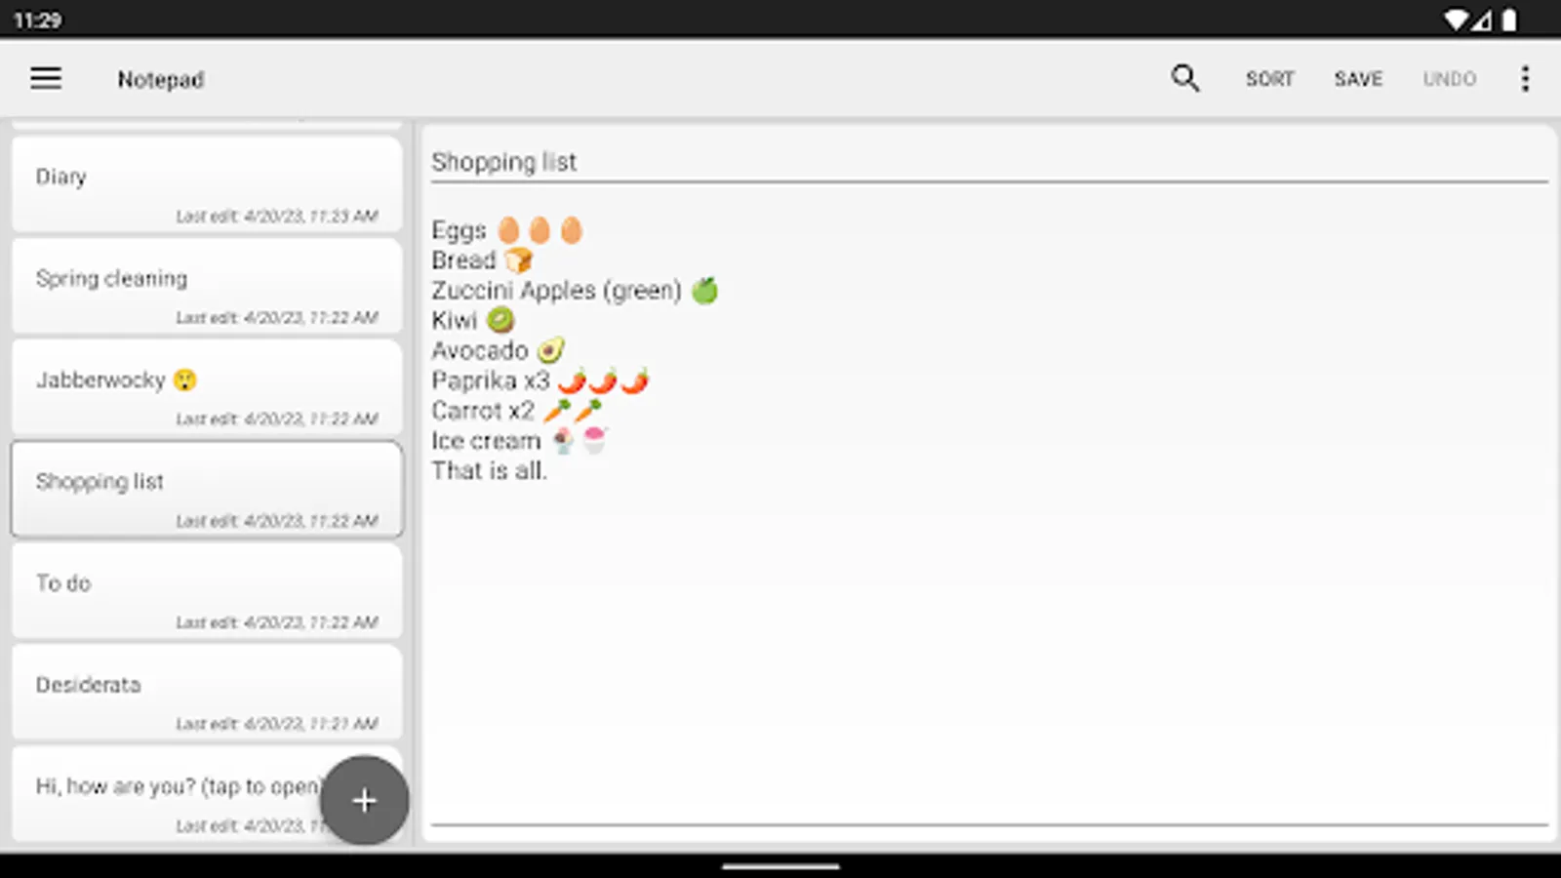Click the SORT toolbar button
The height and width of the screenshot is (878, 1561).
point(1269,79)
